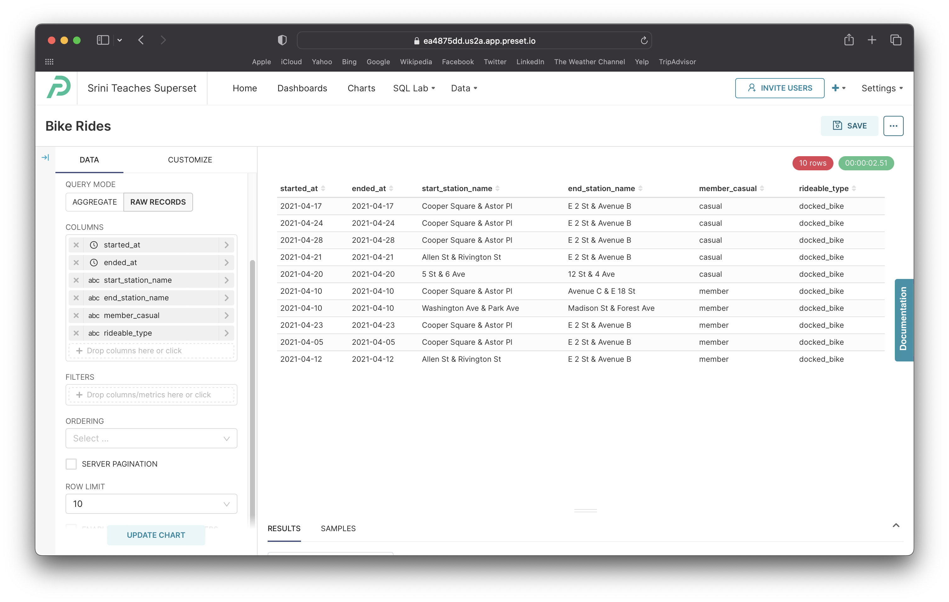
Task: Remove the member_casual column
Action: [76, 315]
